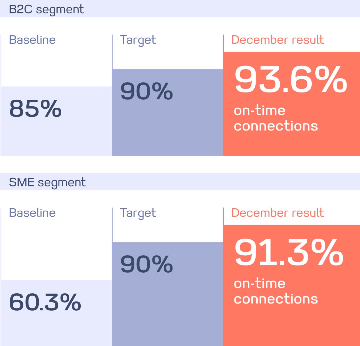
Task: Click on-time connections text below 93.6%
Action: [x=275, y=118]
